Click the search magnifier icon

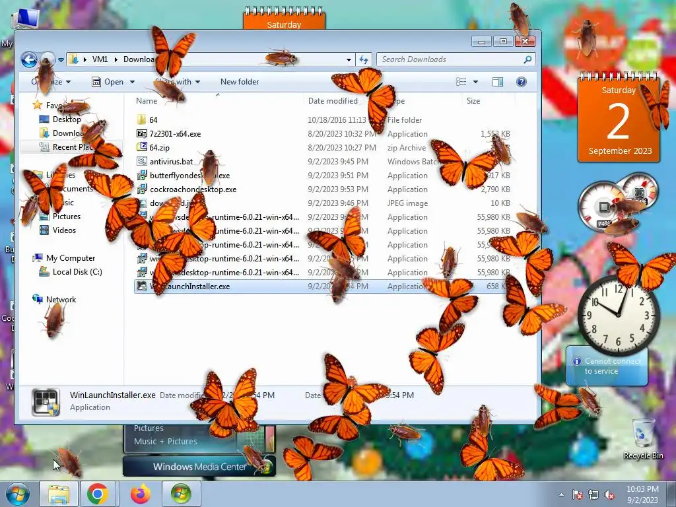(x=527, y=59)
